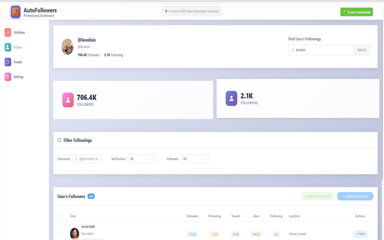Open the Tweets menu item
The image size is (384, 240).
pyautogui.click(x=18, y=62)
